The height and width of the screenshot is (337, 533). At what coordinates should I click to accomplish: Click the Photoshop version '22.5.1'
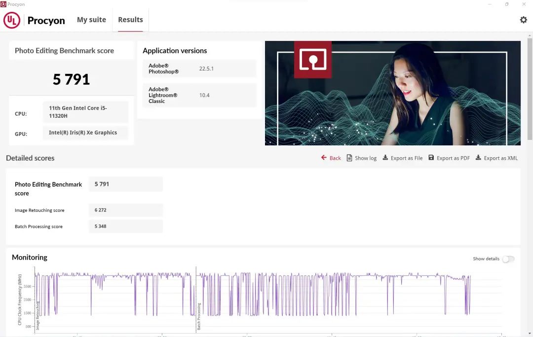(x=206, y=68)
